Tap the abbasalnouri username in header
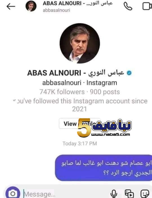Screen dimensions: 152x198 click(x=56, y=10)
